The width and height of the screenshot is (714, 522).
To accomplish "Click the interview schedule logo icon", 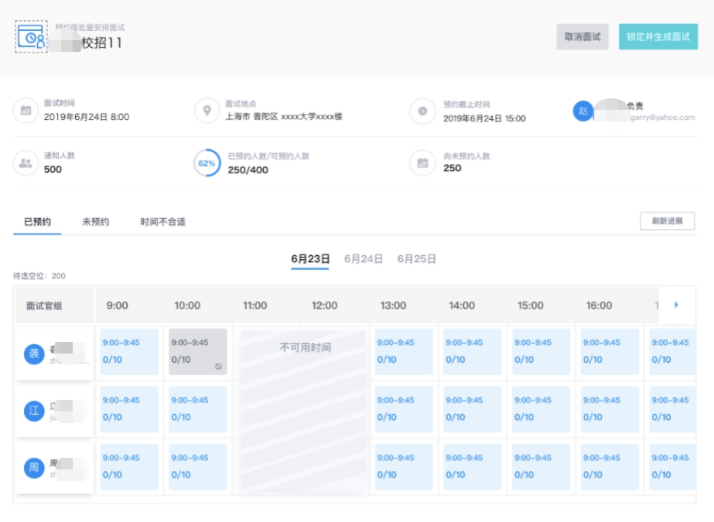I will pyautogui.click(x=31, y=36).
